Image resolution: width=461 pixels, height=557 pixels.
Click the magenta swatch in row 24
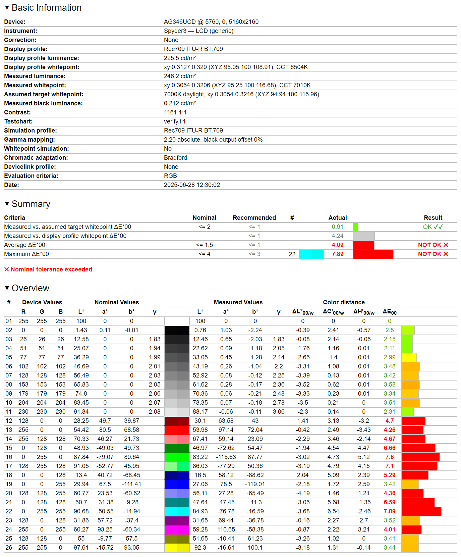click(x=177, y=529)
